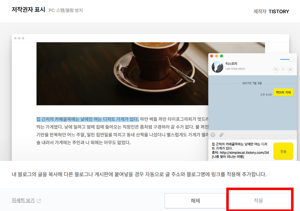Screen dimensions: 300x211
Task: Click the chat message input text area
Action: click(240, 150)
